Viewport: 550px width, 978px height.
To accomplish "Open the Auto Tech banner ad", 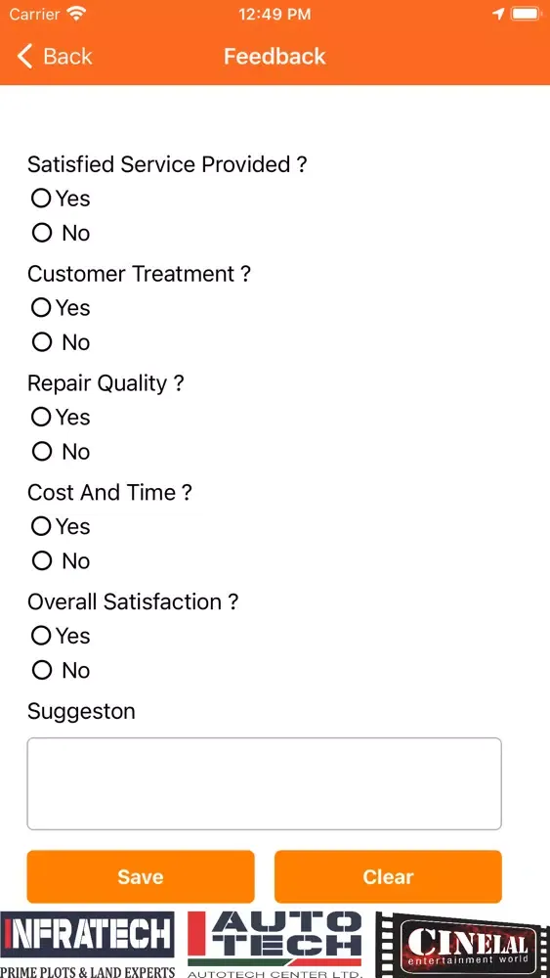I will [x=275, y=945].
